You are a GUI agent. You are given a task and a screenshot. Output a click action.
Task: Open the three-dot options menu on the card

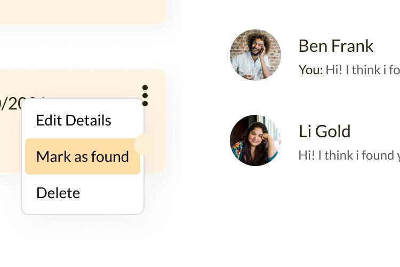[x=145, y=96]
